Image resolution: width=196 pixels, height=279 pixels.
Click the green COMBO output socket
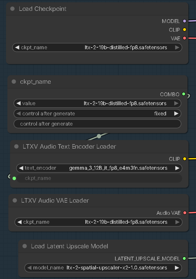[184, 94]
